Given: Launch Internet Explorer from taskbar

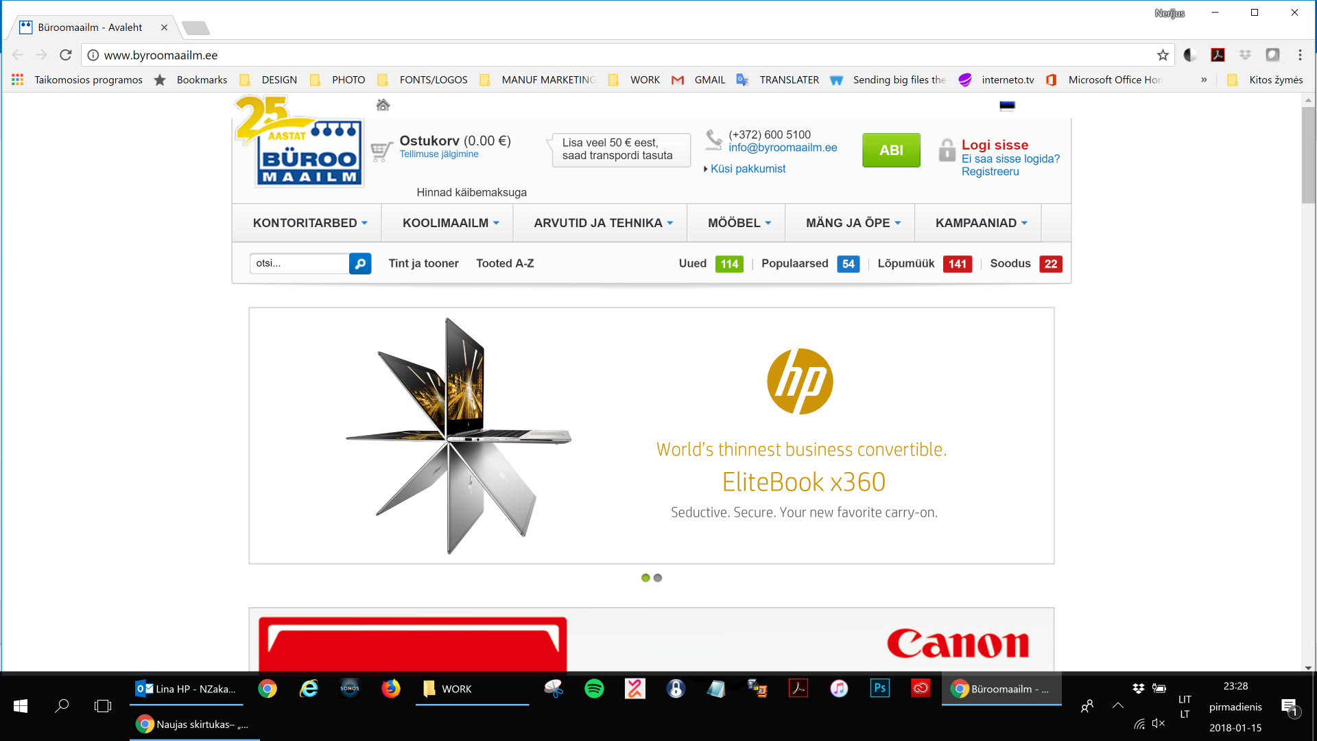Looking at the screenshot, I should coord(309,689).
